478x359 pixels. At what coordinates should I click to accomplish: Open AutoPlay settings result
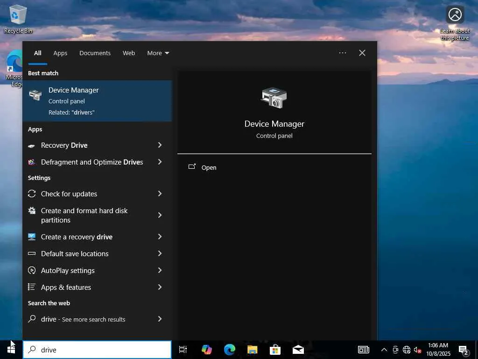point(97,270)
